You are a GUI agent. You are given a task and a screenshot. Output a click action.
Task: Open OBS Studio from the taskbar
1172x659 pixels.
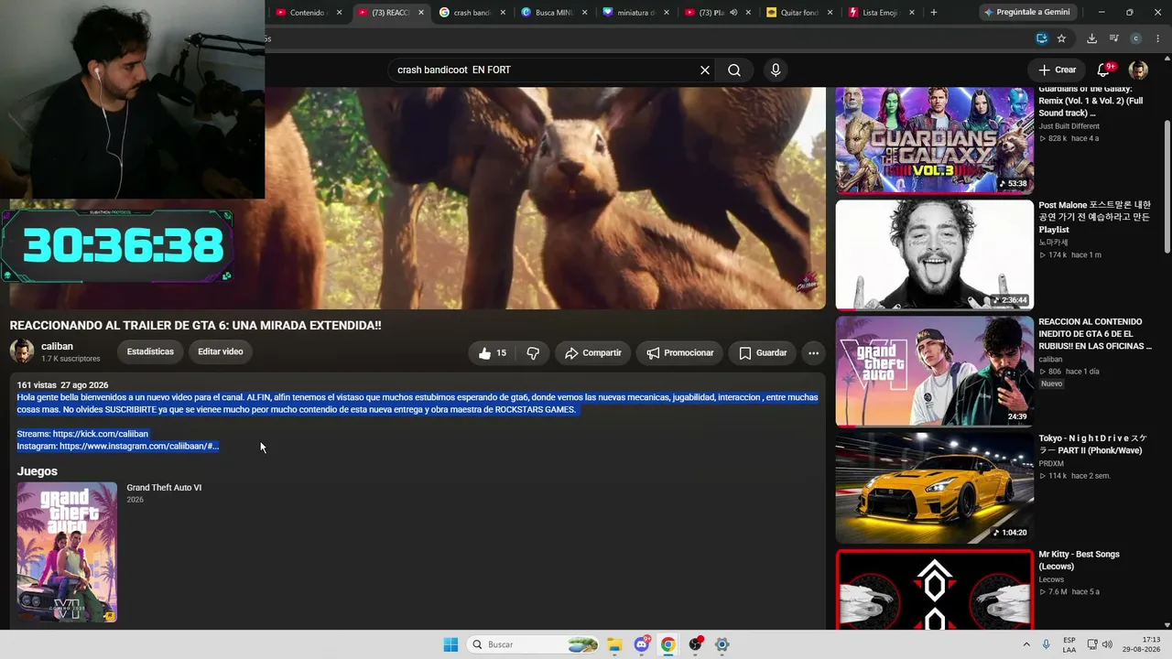(x=696, y=644)
